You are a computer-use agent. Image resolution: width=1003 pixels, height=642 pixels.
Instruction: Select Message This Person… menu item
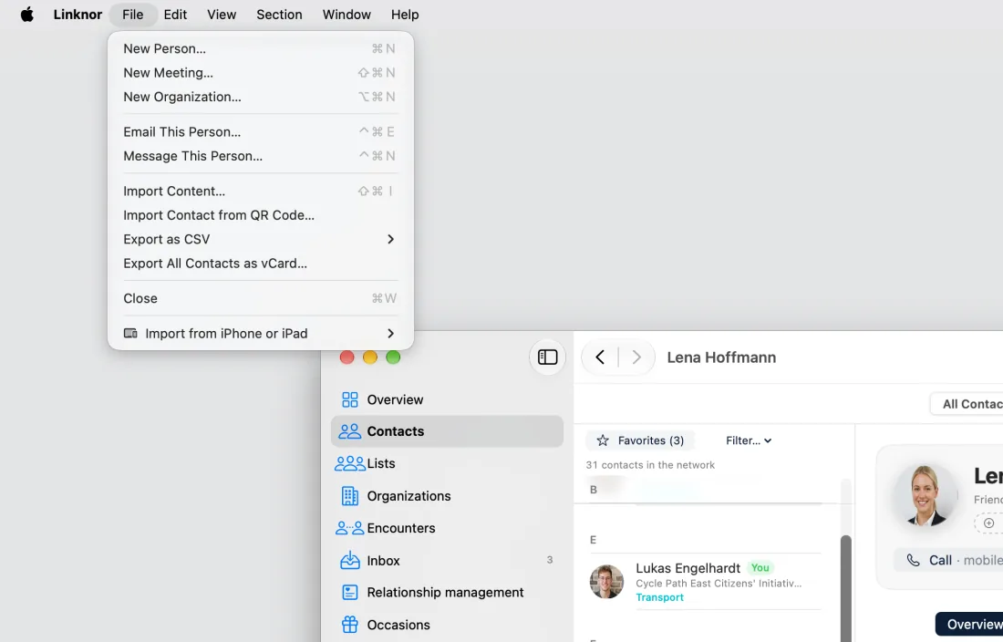coord(261,156)
